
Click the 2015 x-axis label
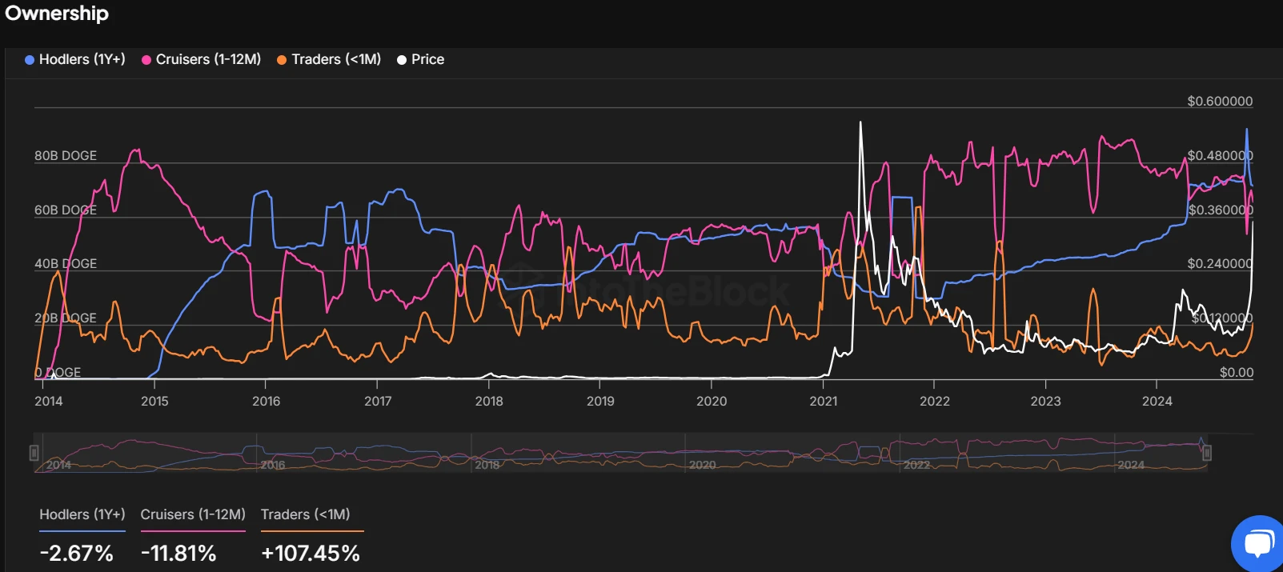pyautogui.click(x=154, y=401)
